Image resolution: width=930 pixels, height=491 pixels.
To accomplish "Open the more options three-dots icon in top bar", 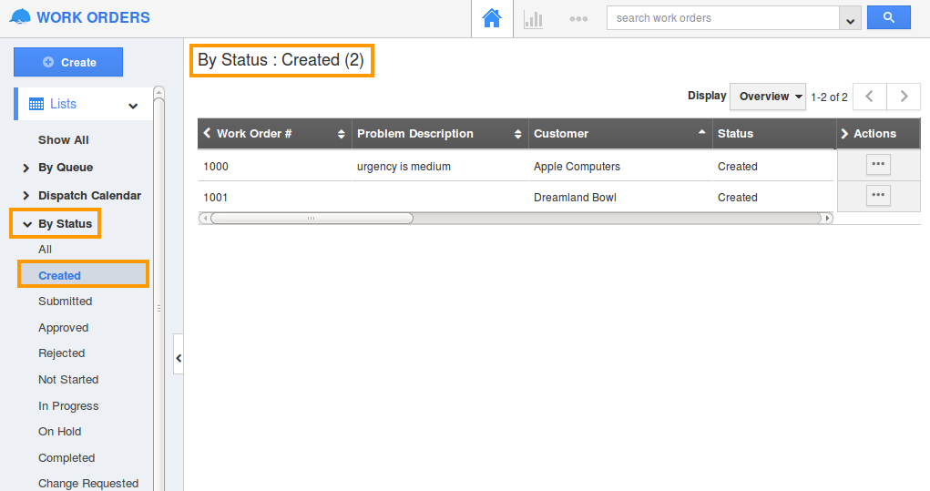I will click(x=578, y=19).
